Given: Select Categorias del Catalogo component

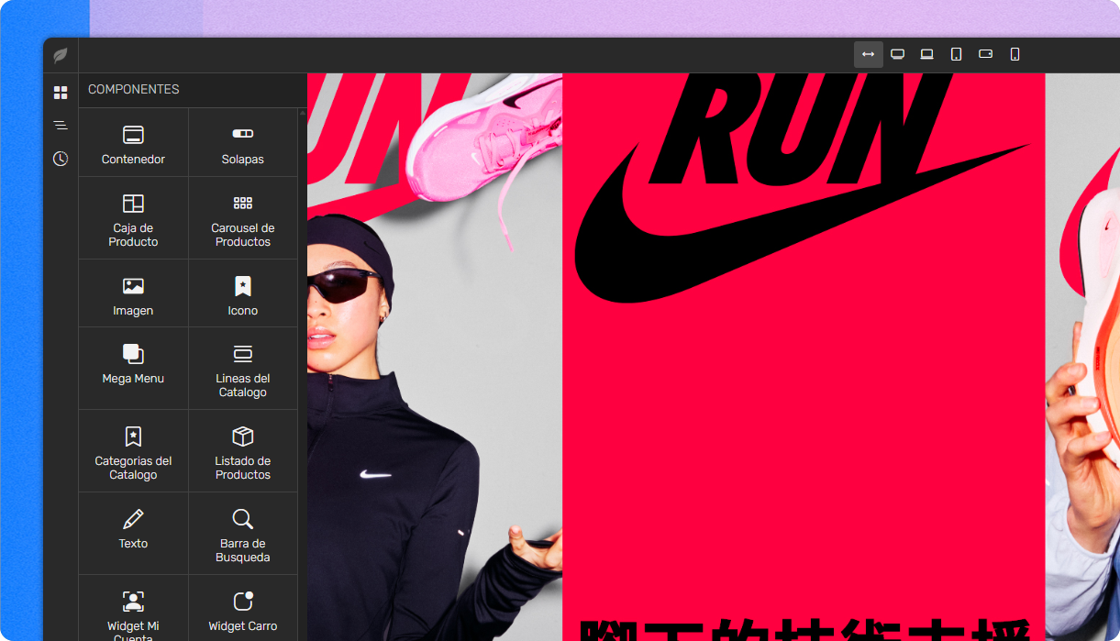Looking at the screenshot, I should click(x=133, y=451).
